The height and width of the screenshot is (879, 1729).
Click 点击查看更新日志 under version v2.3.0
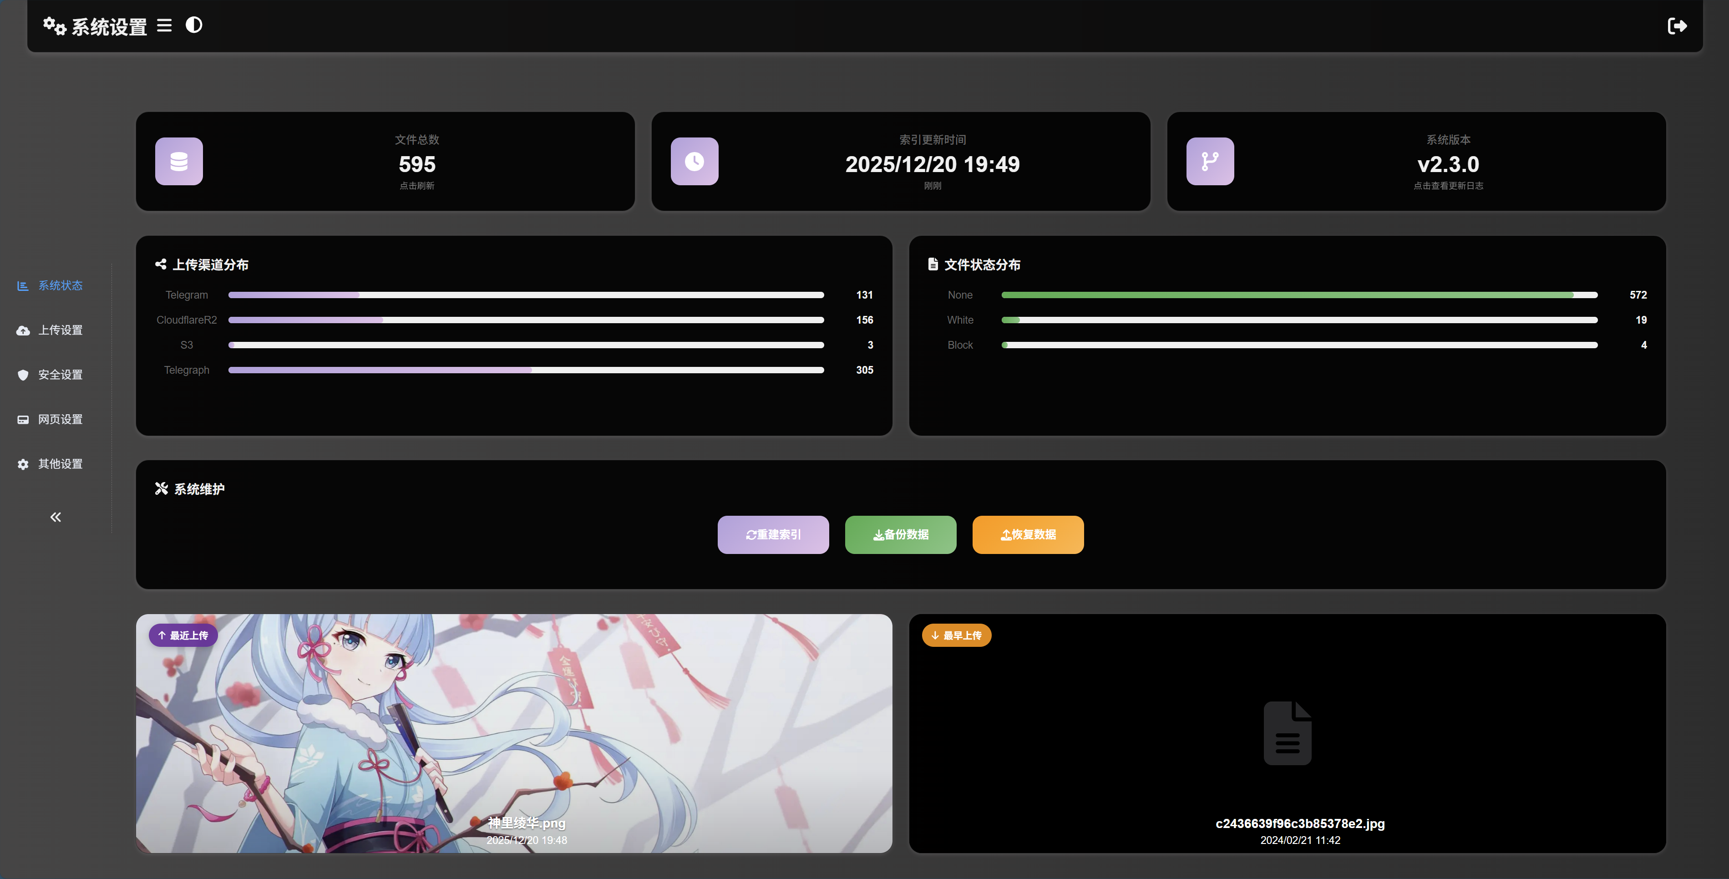point(1449,186)
